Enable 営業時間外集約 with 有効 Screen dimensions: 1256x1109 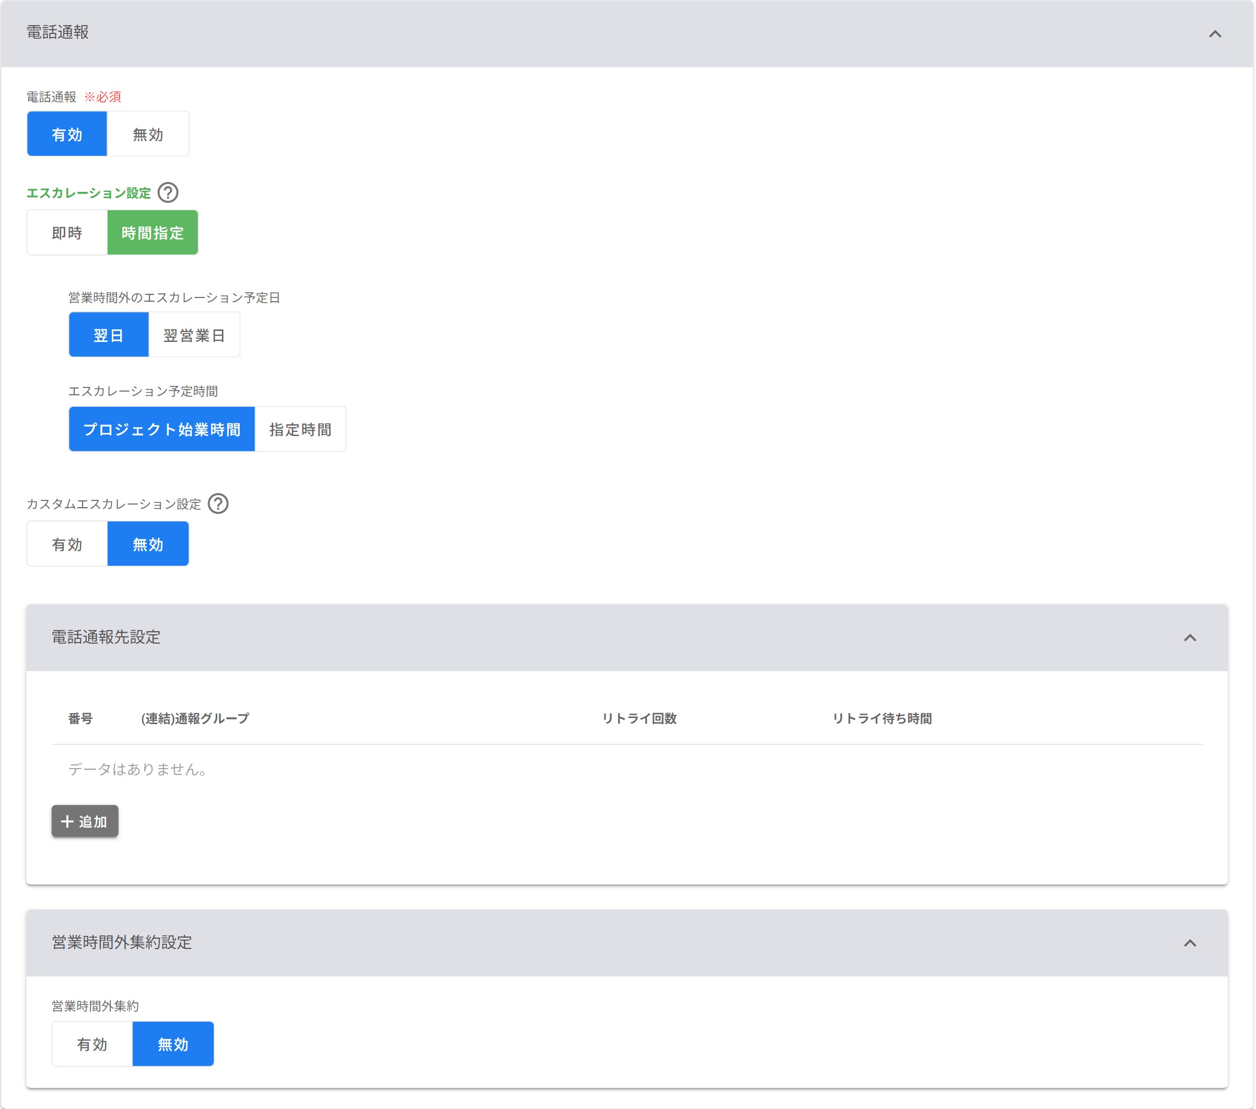click(x=92, y=1044)
